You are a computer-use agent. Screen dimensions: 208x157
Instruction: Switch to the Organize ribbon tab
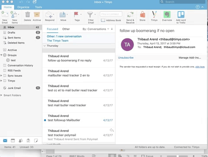tap(23, 7)
